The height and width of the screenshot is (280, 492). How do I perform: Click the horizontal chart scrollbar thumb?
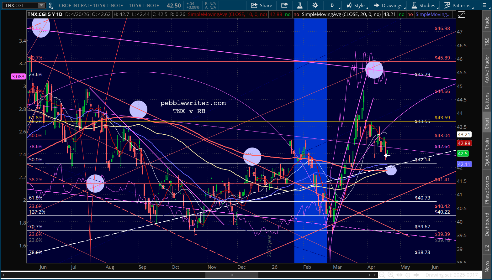[x=232, y=275]
